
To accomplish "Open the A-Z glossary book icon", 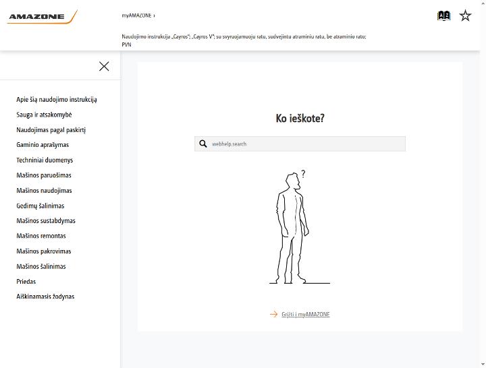I will [x=444, y=16].
